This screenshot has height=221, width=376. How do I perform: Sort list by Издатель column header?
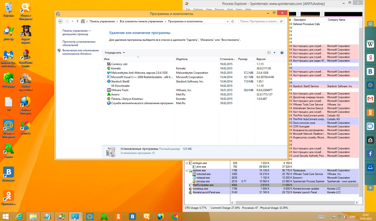182,59
